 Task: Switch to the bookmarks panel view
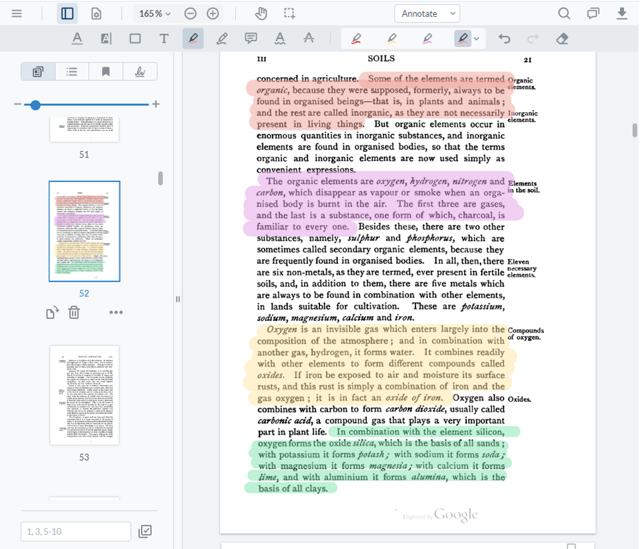click(105, 71)
